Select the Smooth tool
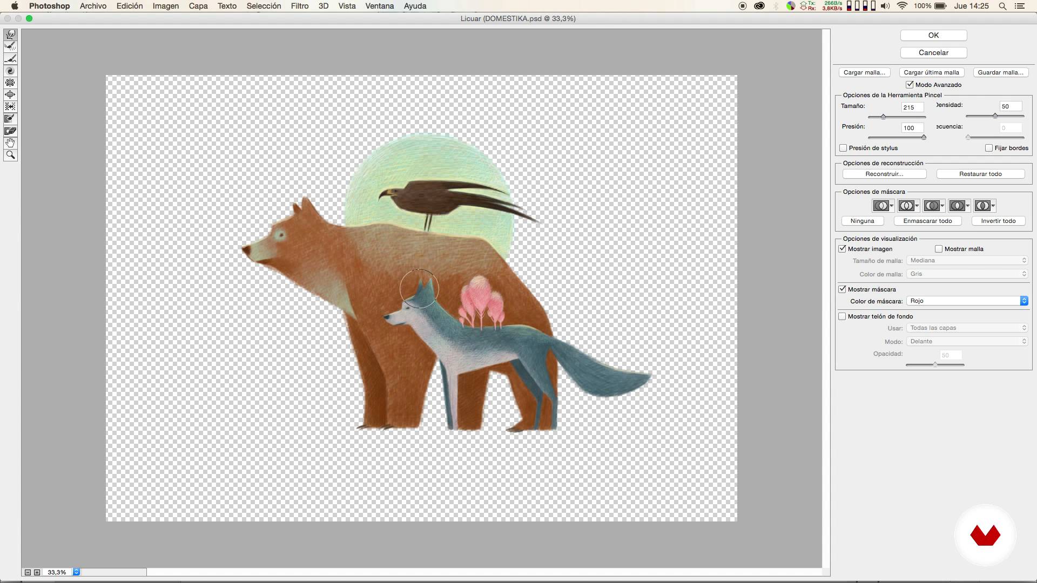Screen dimensions: 1037x583 pyautogui.click(x=10, y=59)
